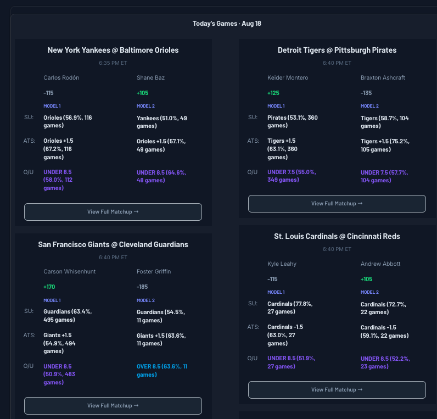Click Giants +1.5 (54.9%, 494 games) pick
The image size is (437, 419).
coord(59,343)
